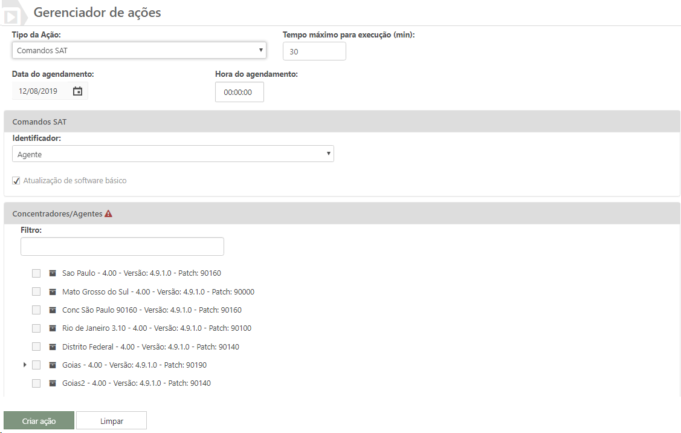
Task: Click the archive icon for Sao Paulo
Action: pyautogui.click(x=53, y=273)
